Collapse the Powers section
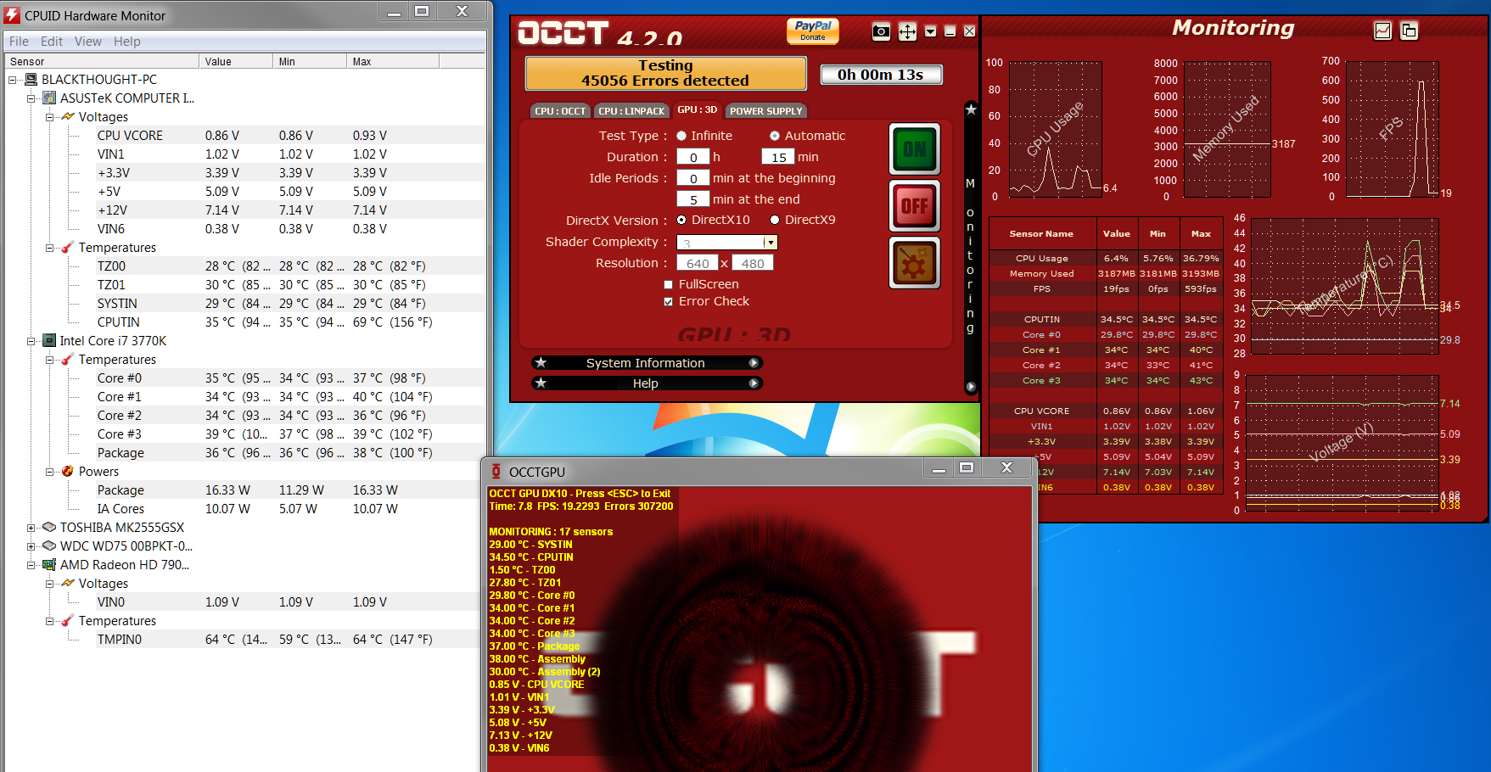This screenshot has width=1491, height=772. [50, 472]
